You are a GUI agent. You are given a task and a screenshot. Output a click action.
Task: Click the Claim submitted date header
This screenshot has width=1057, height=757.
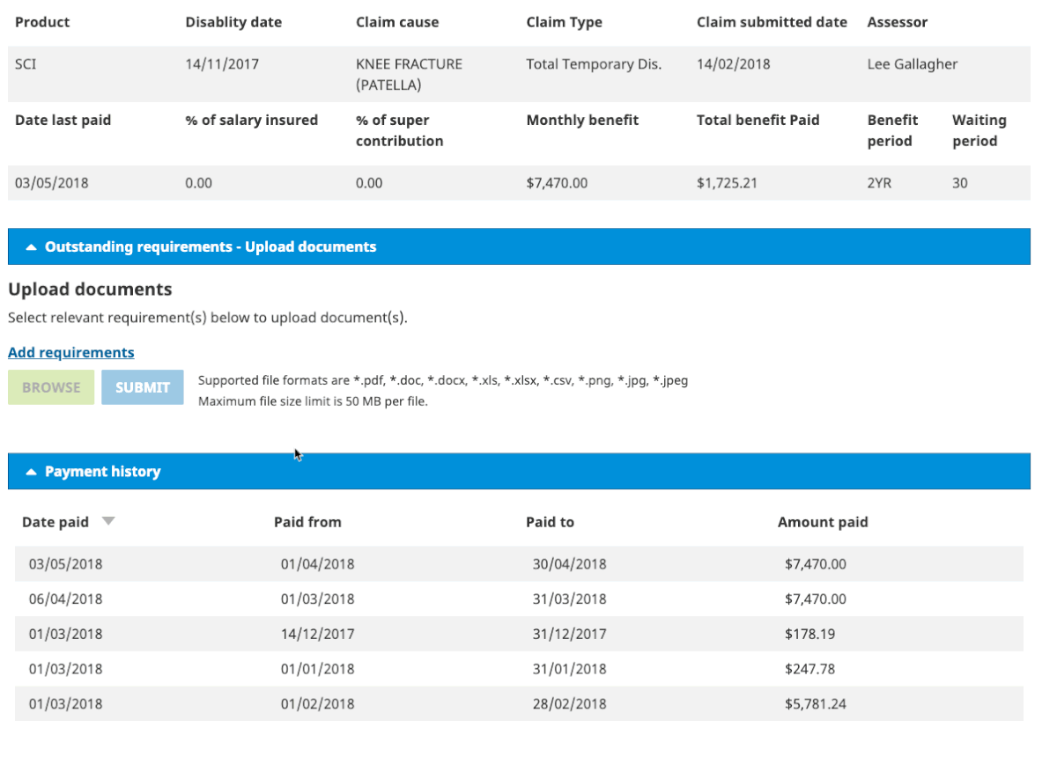pyautogui.click(x=772, y=22)
